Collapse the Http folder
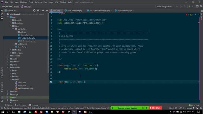Viewport: 203px width, 114px height. pyautogui.click(x=10, y=26)
